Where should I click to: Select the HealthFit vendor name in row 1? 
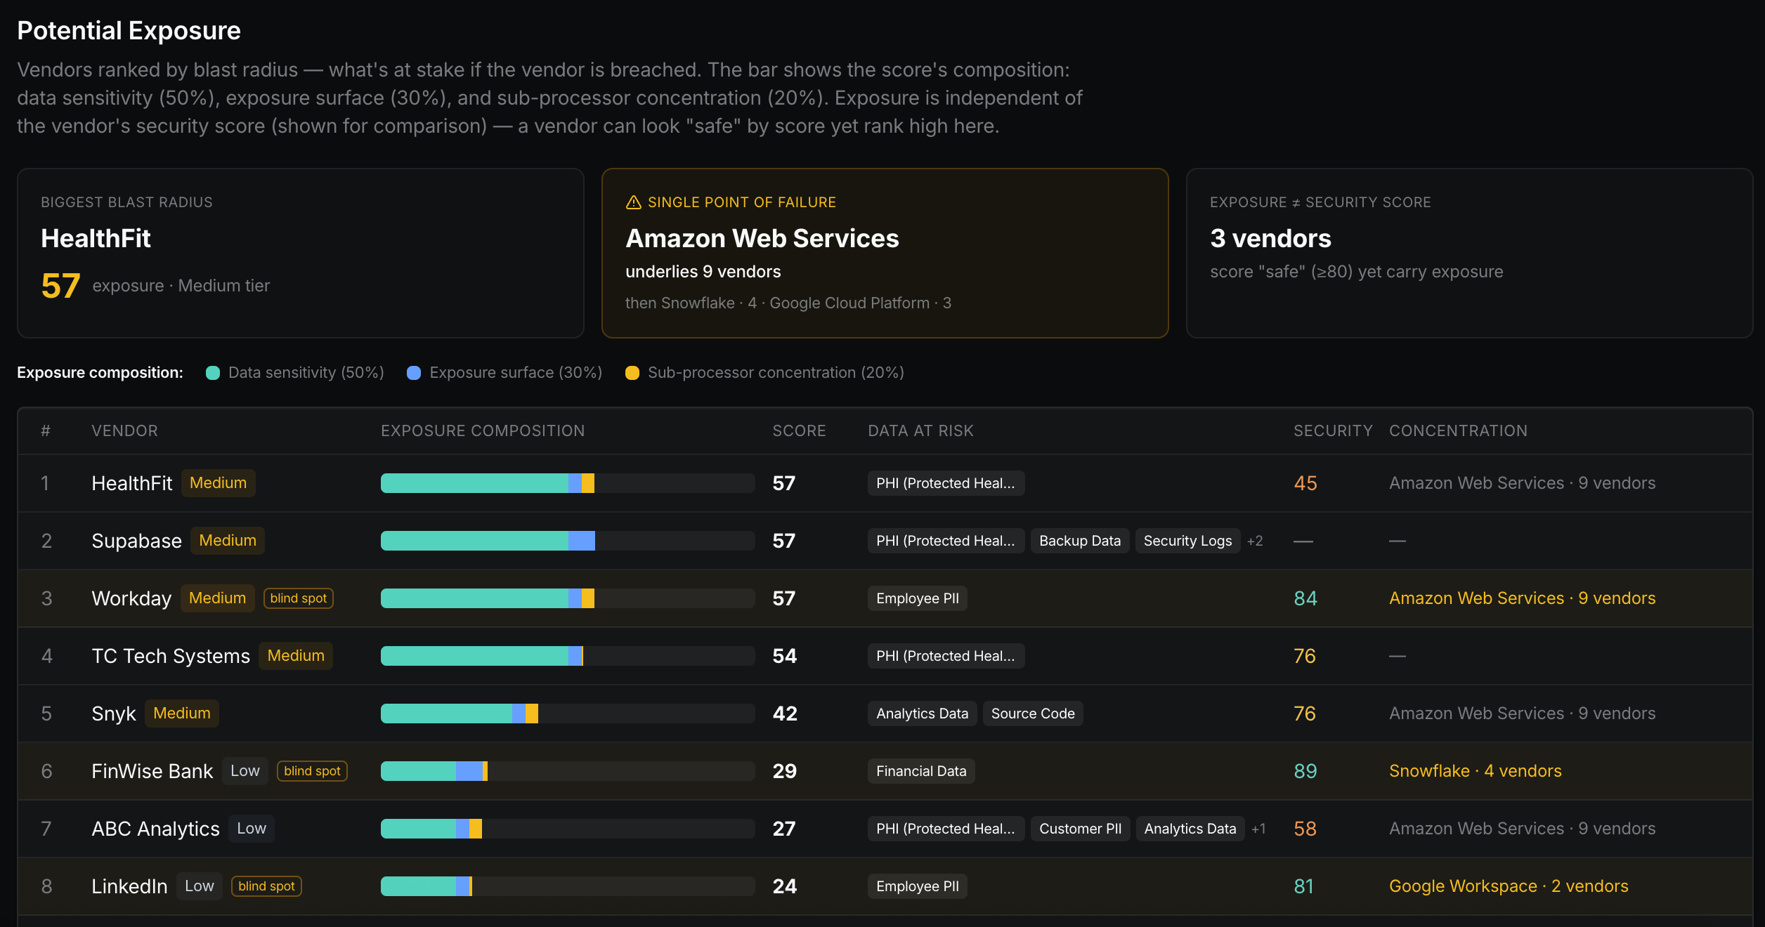coord(131,483)
